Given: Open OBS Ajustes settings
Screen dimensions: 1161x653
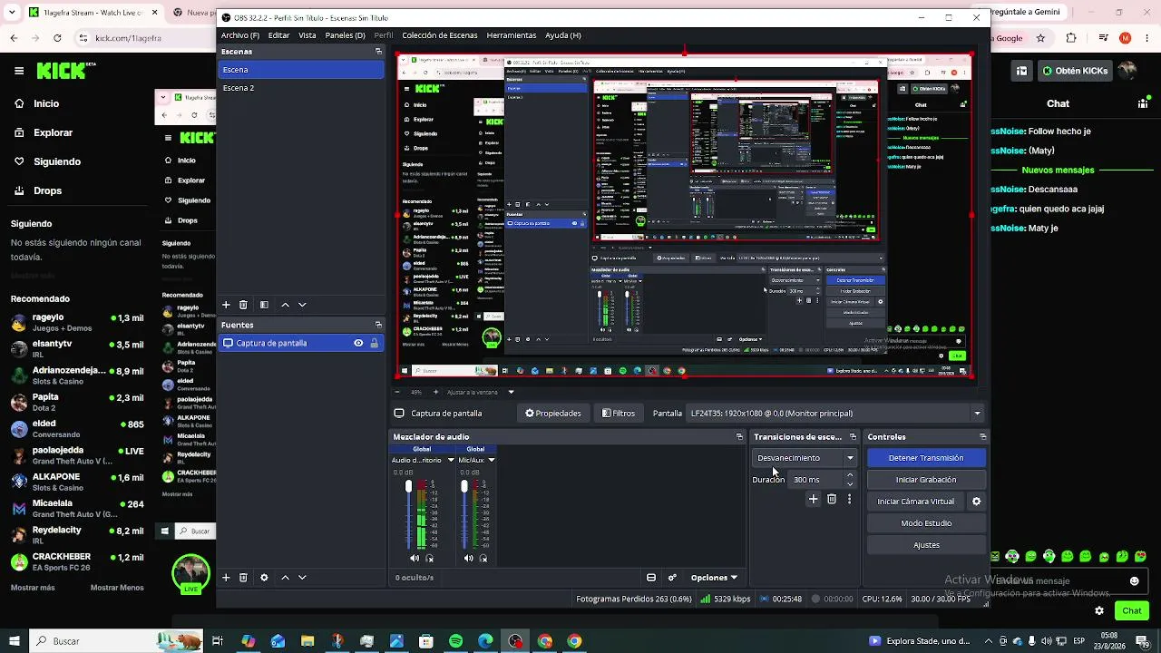Looking at the screenshot, I should (x=926, y=545).
